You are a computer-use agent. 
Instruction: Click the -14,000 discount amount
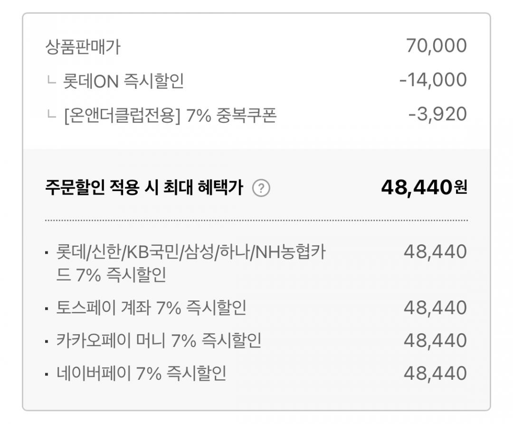coord(433,80)
